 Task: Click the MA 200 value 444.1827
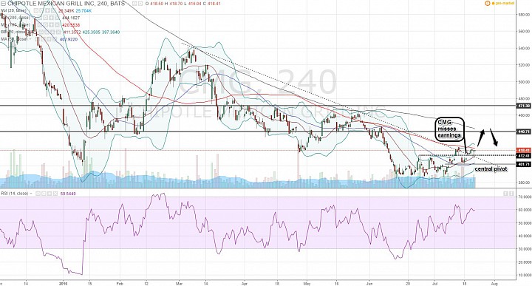point(71,18)
